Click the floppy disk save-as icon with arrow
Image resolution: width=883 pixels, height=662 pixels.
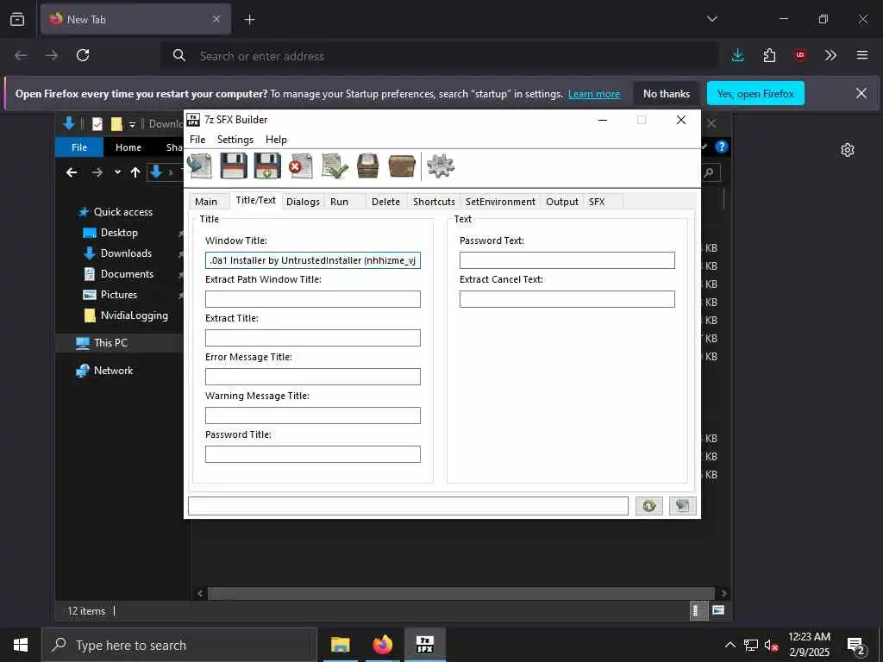click(x=267, y=166)
